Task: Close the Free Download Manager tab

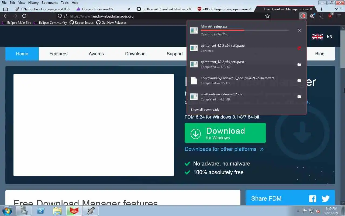Action: click(311, 9)
